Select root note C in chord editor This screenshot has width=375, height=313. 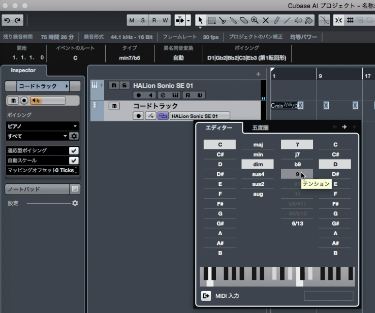[x=220, y=144]
